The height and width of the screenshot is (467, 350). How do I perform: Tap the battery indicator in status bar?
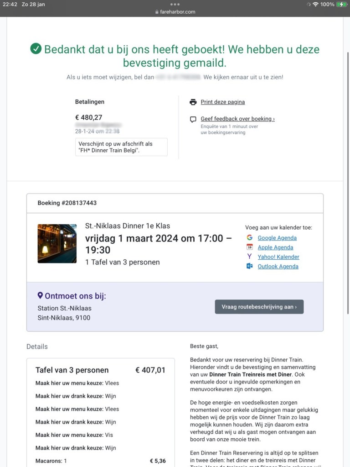pos(341,4)
